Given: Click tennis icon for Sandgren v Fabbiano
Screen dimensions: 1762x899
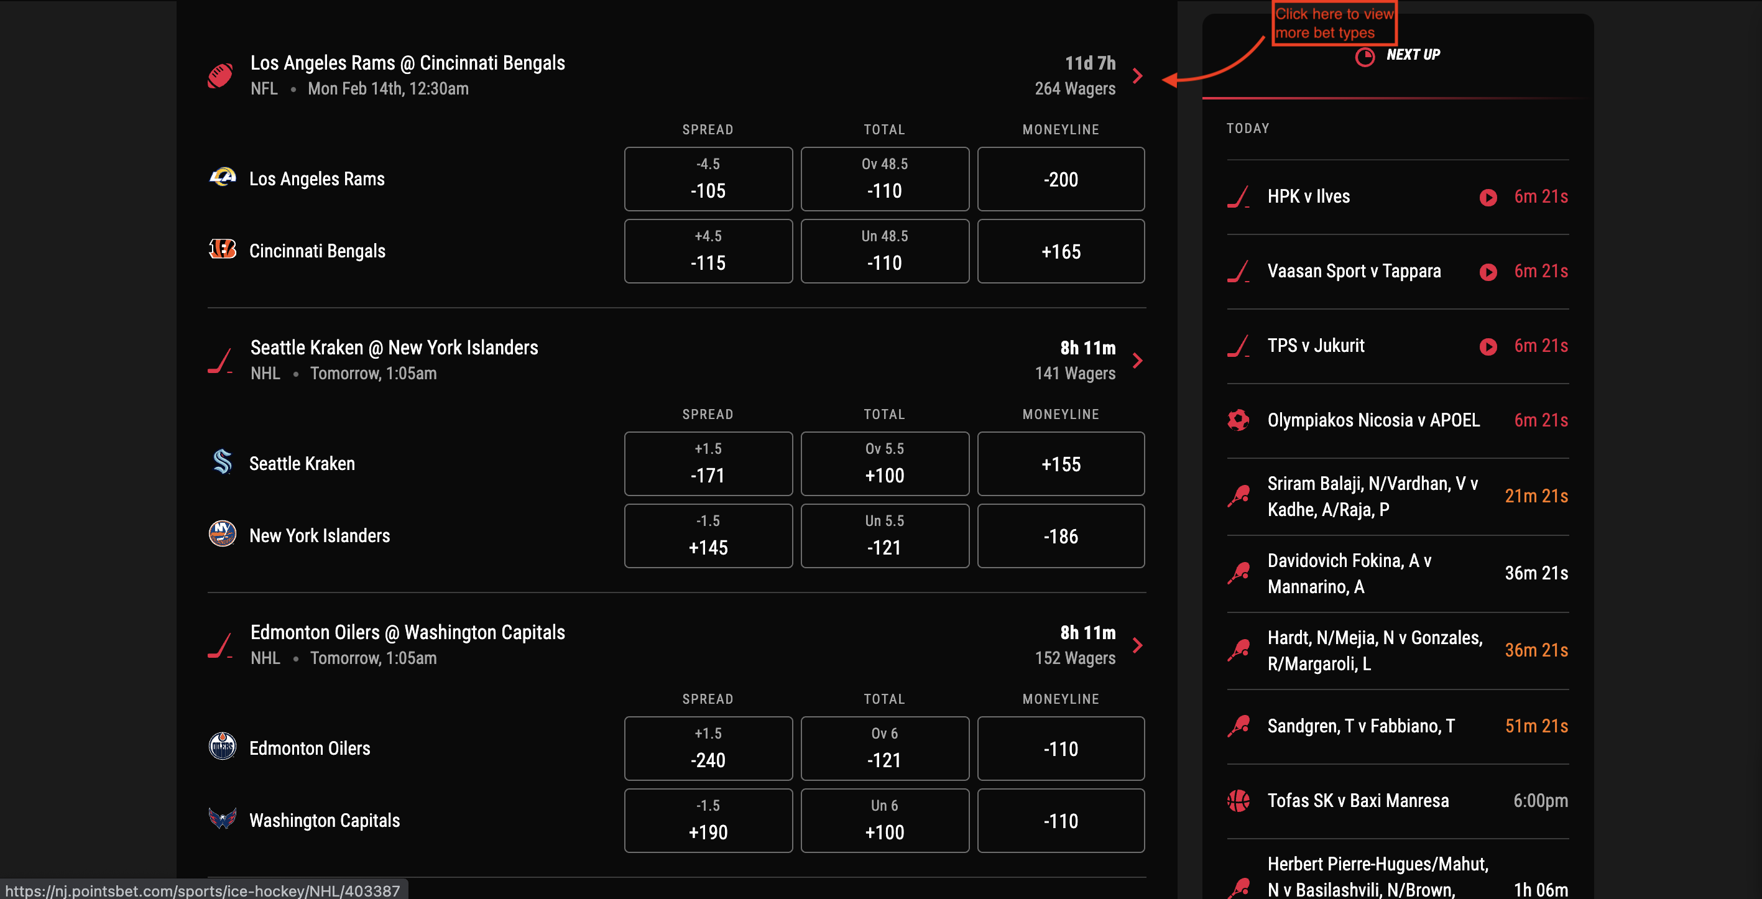Looking at the screenshot, I should pos(1238,727).
